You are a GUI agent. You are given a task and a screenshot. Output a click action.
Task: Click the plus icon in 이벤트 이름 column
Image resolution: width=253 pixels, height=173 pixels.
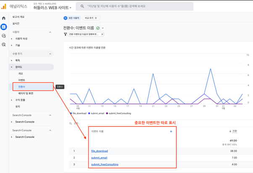[171, 132]
